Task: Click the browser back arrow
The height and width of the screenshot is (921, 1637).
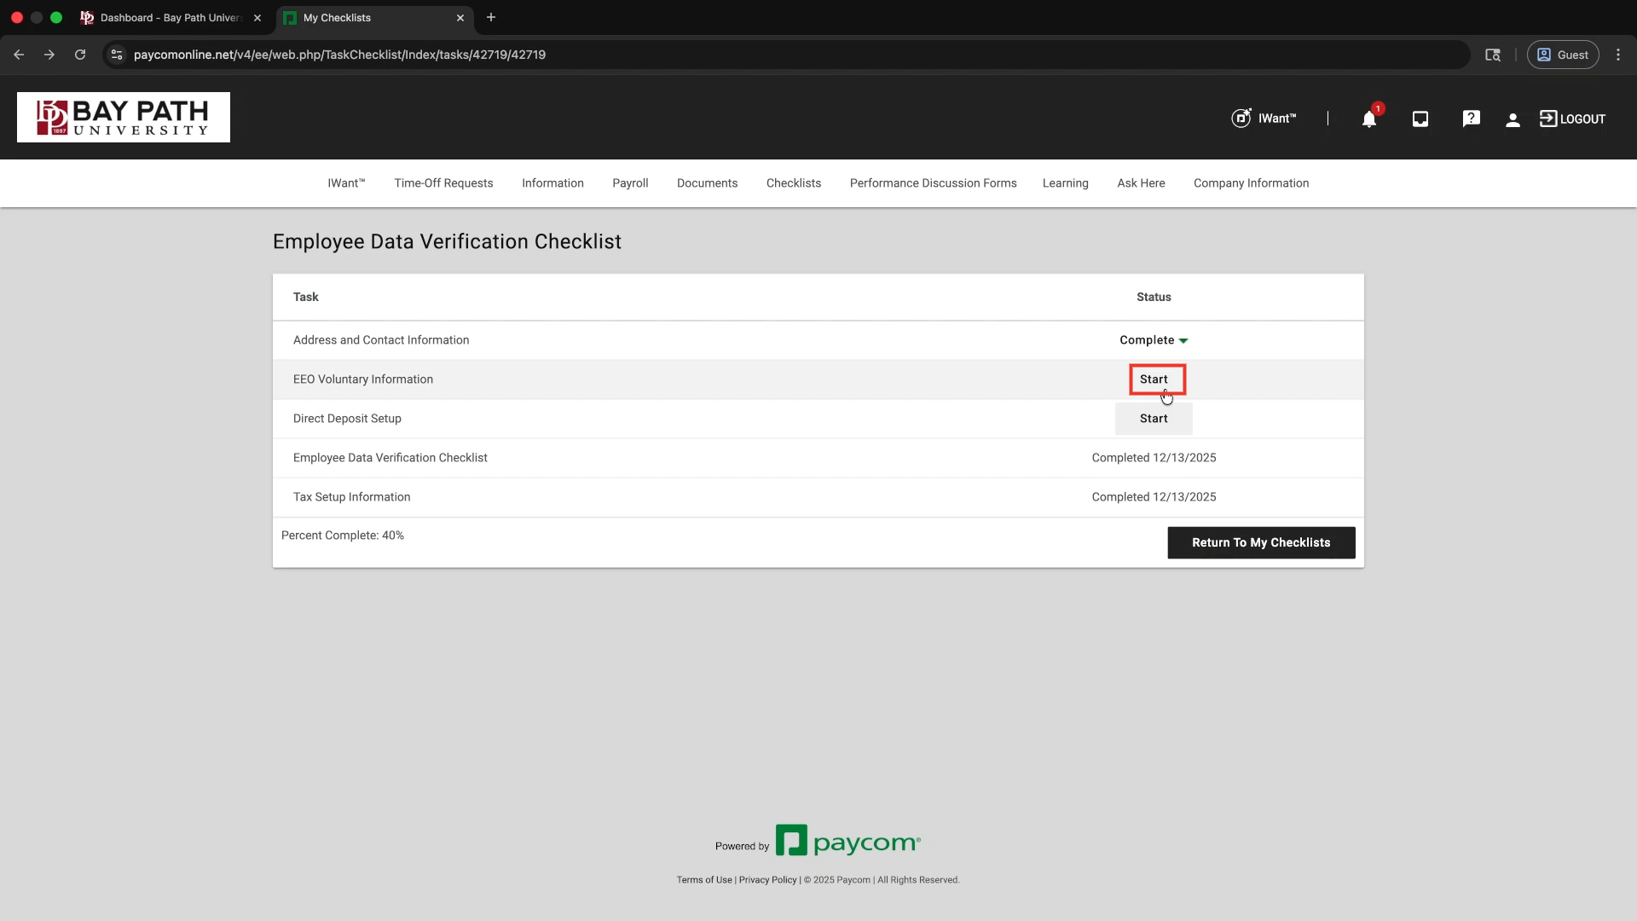Action: (x=19, y=55)
